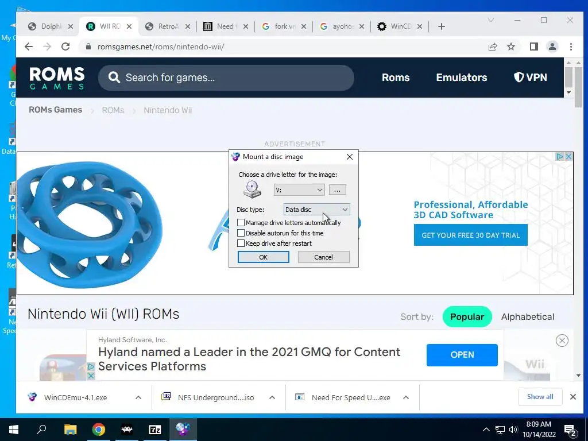This screenshot has height=441, width=588.
Task: Open the Windows Start menu
Action: [x=14, y=430]
